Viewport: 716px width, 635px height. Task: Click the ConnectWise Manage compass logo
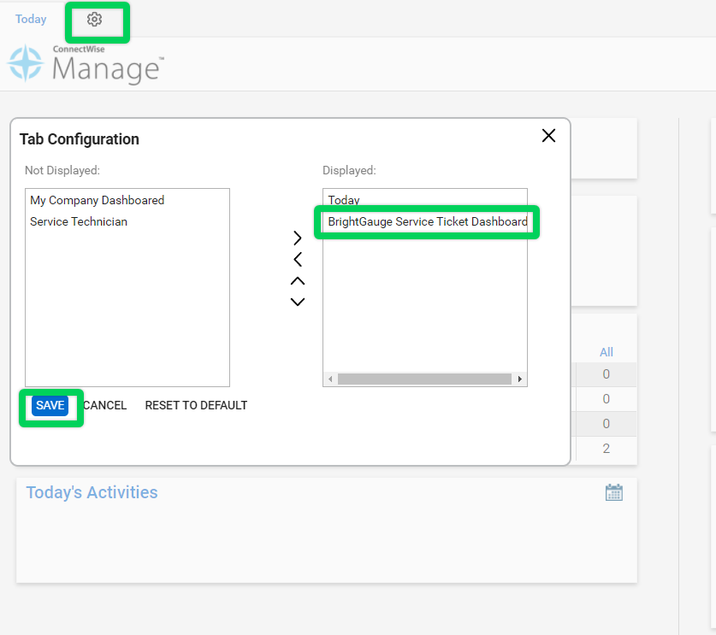26,63
